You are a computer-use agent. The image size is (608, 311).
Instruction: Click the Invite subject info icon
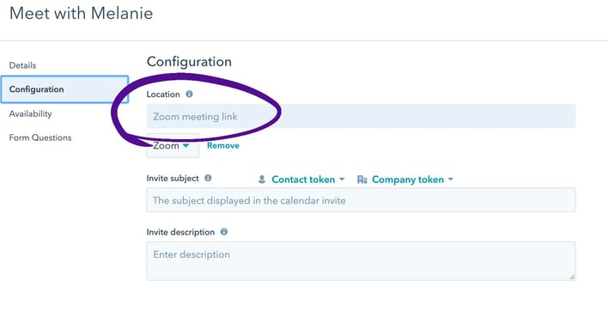pos(208,178)
